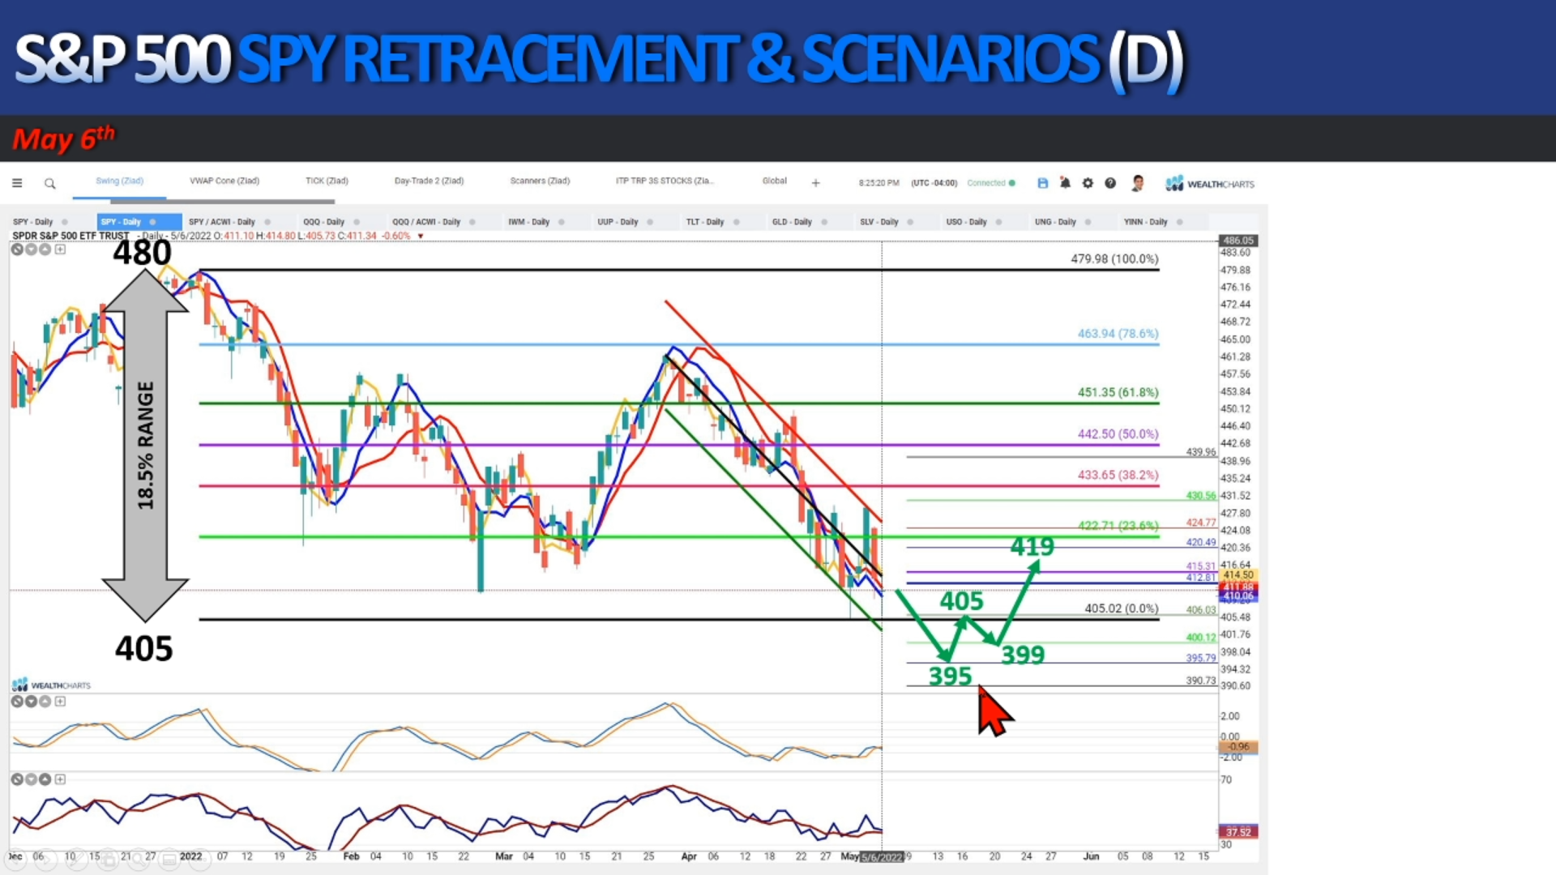
Task: Click the 486.05 price axis marker
Action: [x=1238, y=241]
